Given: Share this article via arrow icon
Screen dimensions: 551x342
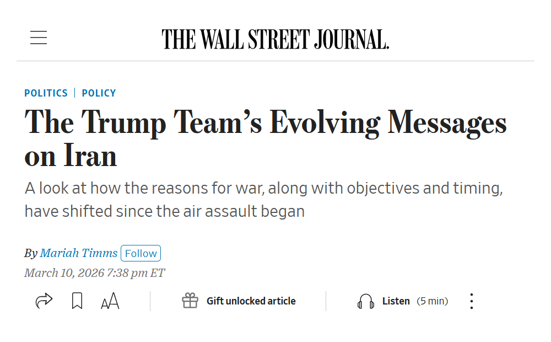Looking at the screenshot, I should (44, 301).
